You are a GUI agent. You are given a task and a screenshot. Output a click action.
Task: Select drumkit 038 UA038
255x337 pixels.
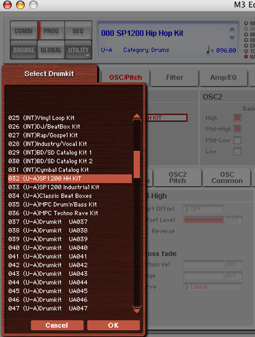pyautogui.click(x=70, y=231)
